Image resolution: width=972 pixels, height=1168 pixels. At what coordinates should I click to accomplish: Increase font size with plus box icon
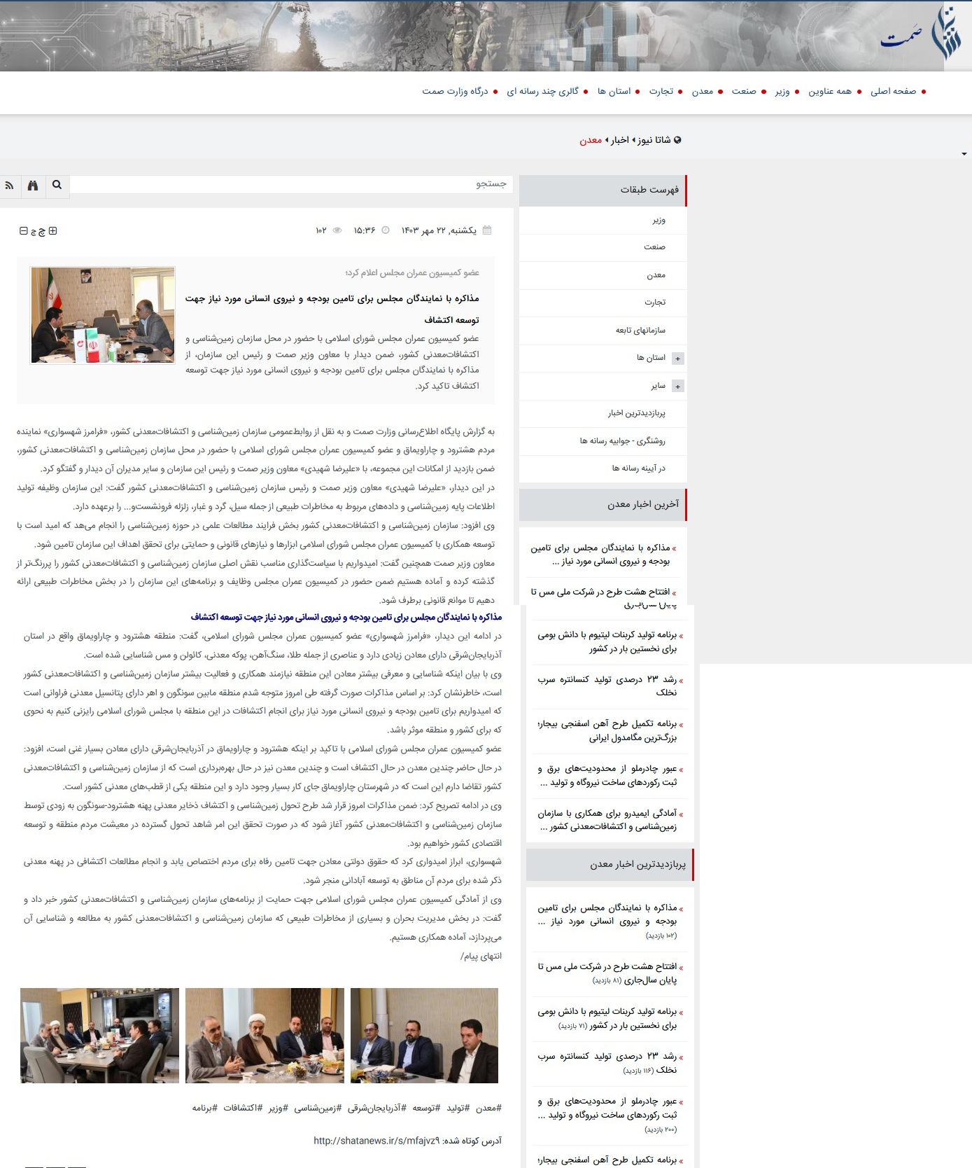52,231
